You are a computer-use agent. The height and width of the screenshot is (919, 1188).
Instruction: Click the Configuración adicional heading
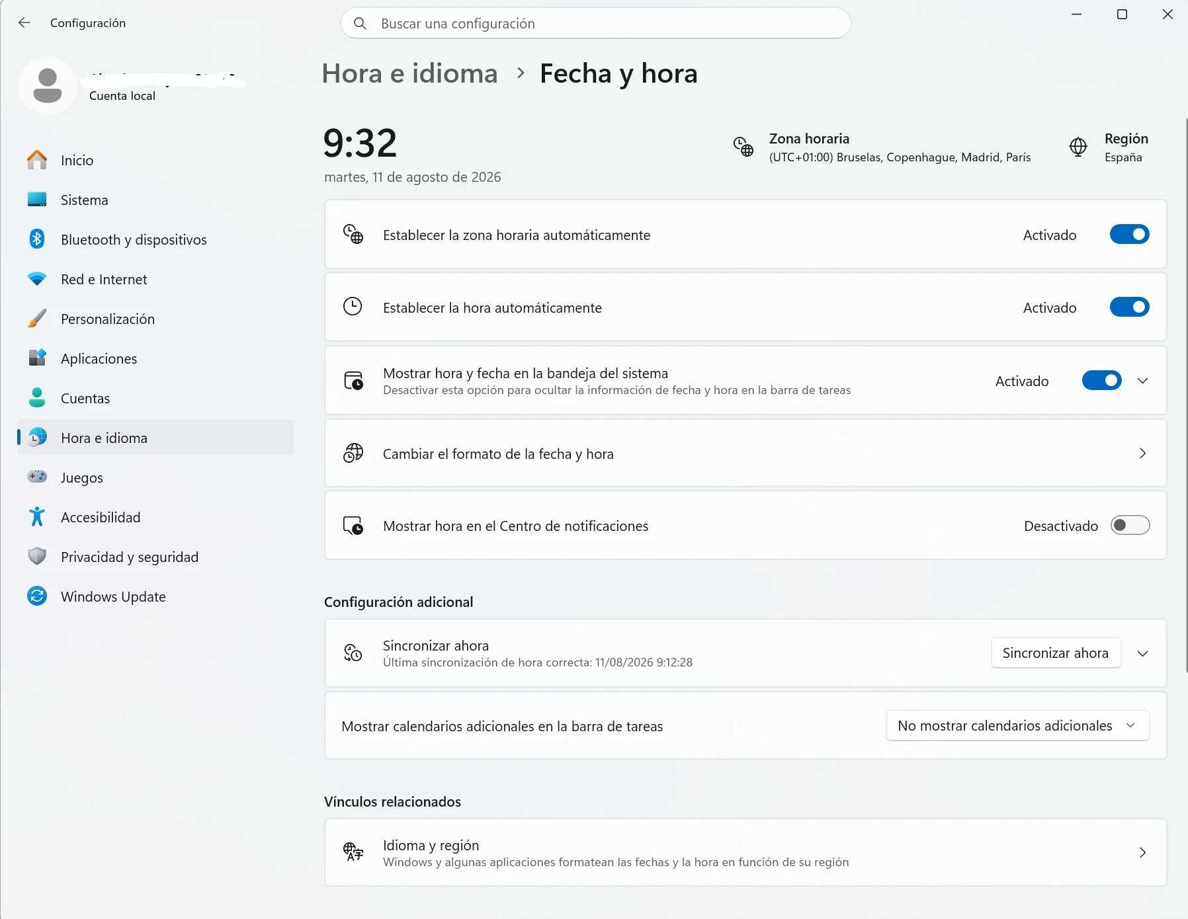click(x=399, y=602)
